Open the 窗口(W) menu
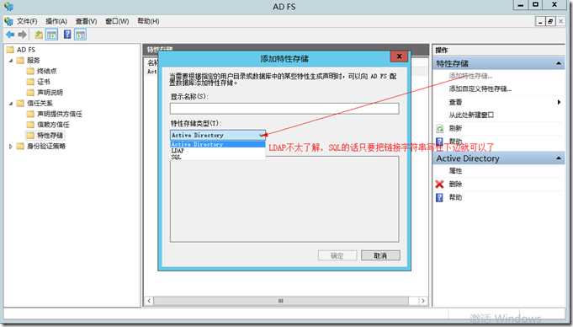573x327 pixels. click(x=117, y=21)
